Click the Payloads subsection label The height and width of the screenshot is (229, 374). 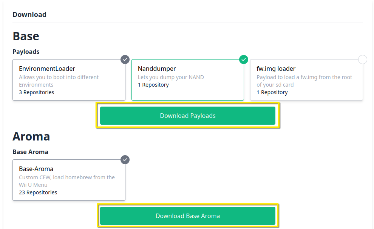click(26, 52)
